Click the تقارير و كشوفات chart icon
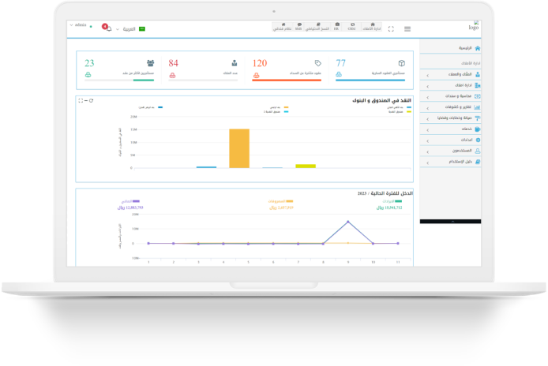This screenshot has width=548, height=366. pos(478,107)
